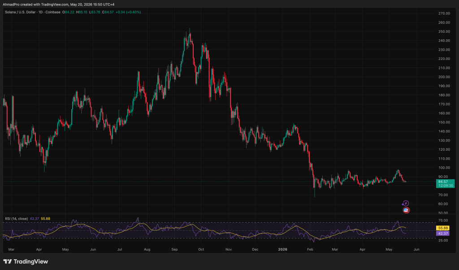Screen dimensions: 459x270
Task: Click the C84.57 close value
Action: 108,12
